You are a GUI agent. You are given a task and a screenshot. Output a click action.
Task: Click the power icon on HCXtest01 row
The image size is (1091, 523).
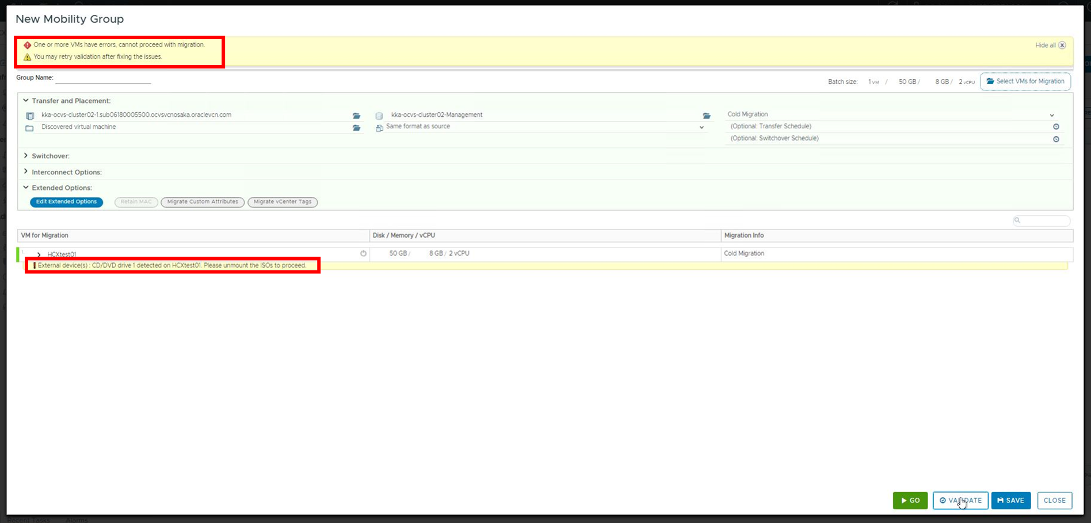[363, 253]
